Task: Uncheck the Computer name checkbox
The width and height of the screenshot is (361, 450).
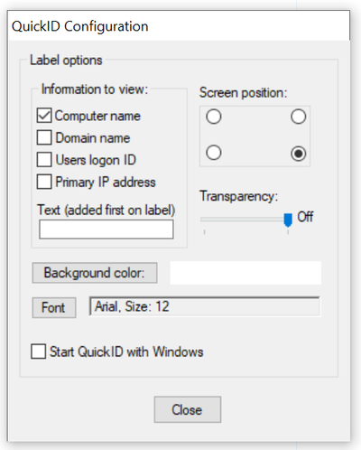Action: tap(44, 116)
